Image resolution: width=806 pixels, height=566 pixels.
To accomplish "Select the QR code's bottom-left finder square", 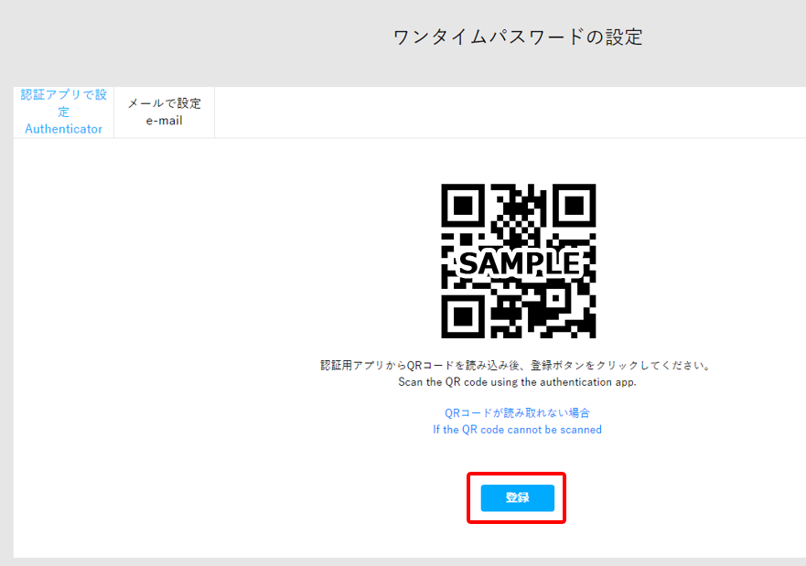I will coord(463,316).
